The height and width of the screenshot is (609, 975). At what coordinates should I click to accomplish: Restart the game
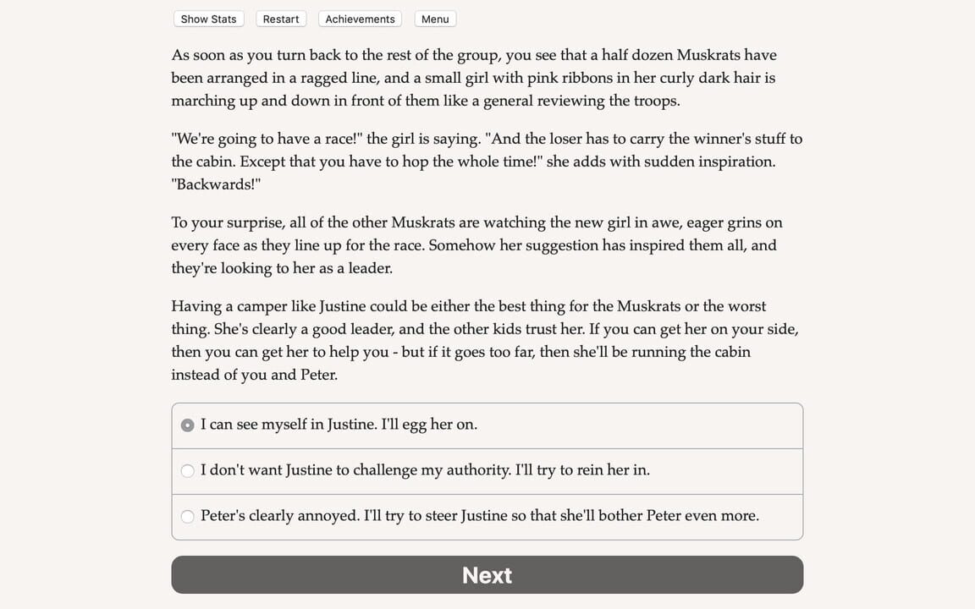click(x=280, y=19)
